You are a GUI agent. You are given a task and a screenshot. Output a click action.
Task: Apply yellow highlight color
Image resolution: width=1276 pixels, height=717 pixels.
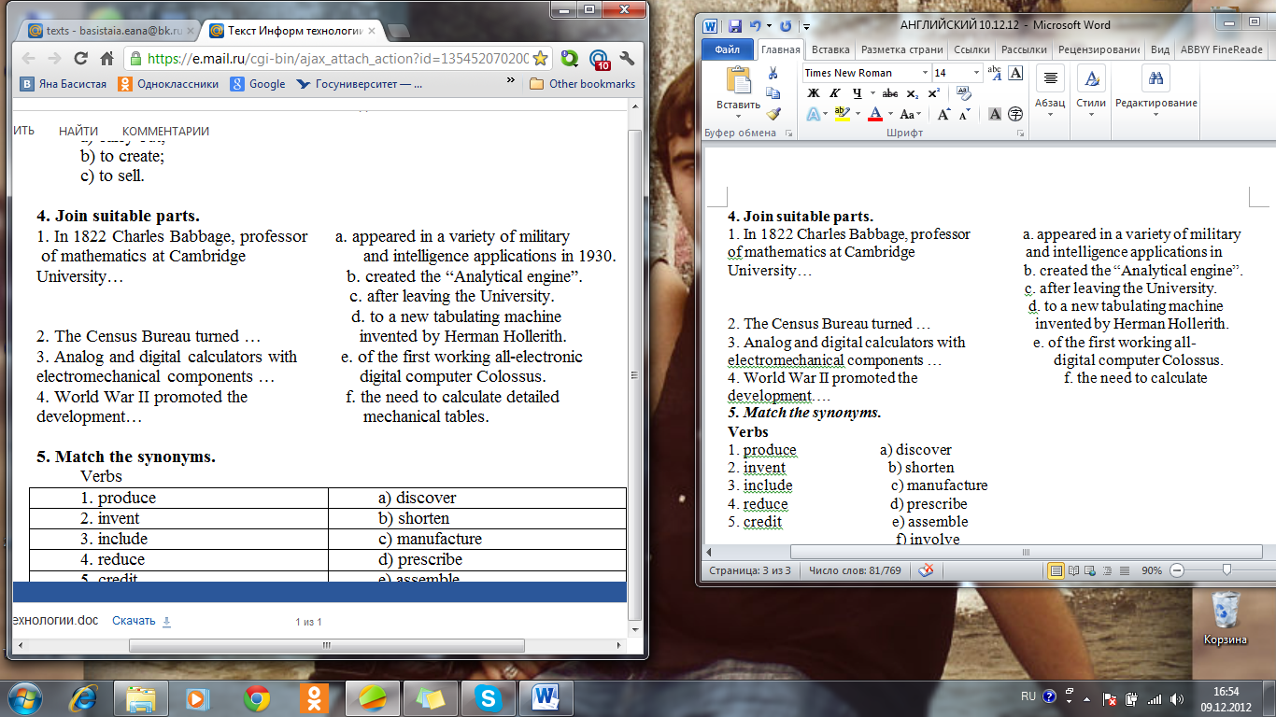pyautogui.click(x=842, y=114)
